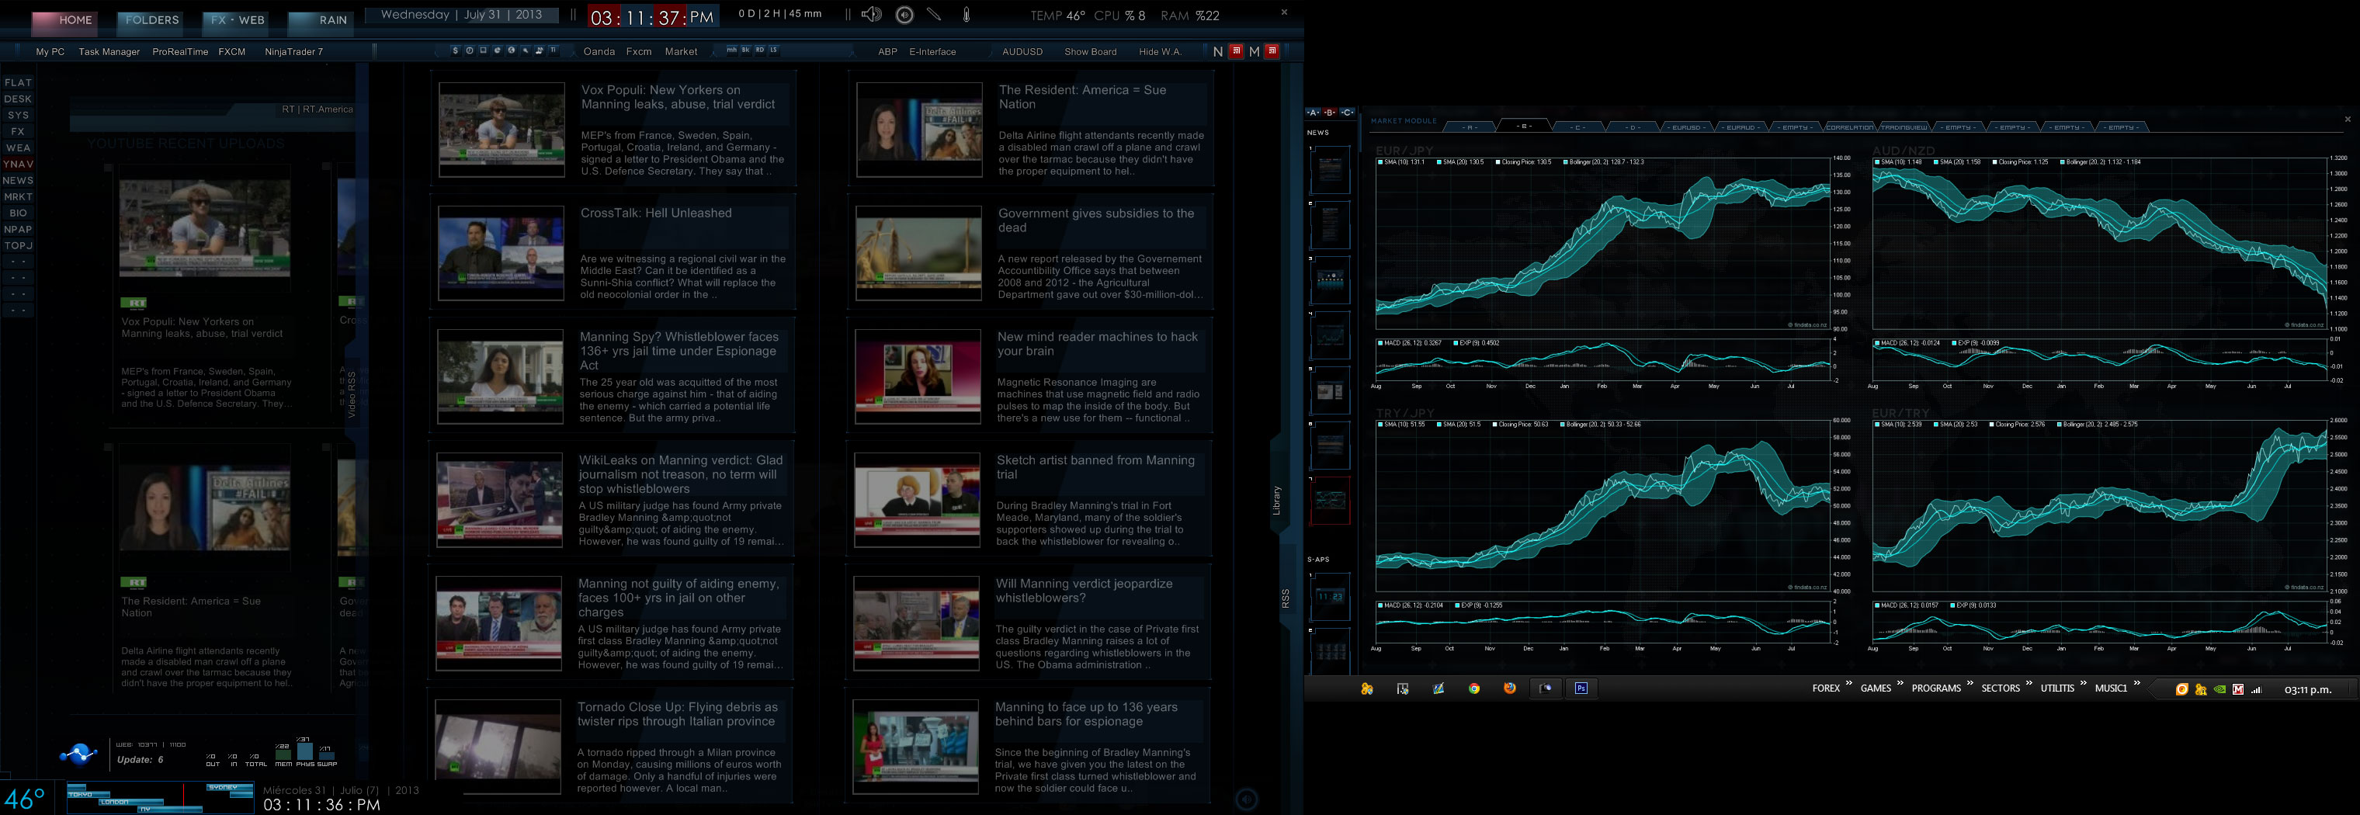2360x815 pixels.
Task: Select NEWS in the left sidebar
Action: (x=17, y=180)
